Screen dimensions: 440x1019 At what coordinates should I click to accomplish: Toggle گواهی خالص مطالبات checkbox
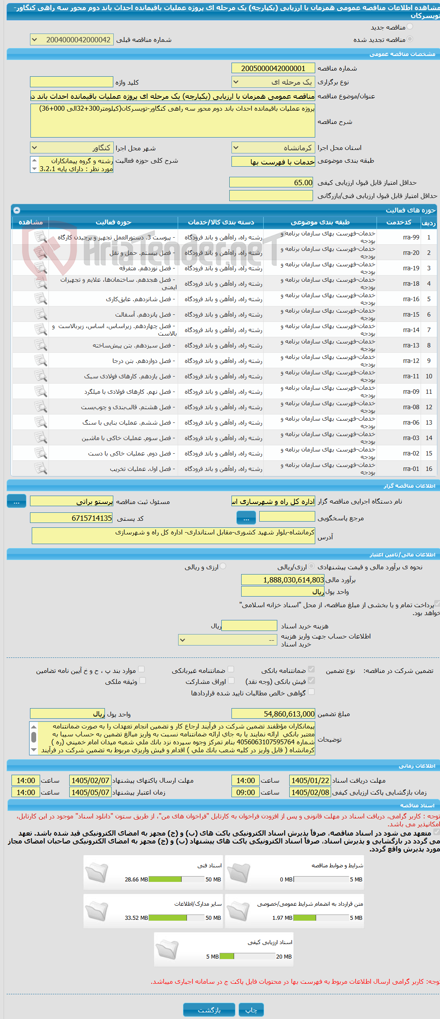coord(311,692)
